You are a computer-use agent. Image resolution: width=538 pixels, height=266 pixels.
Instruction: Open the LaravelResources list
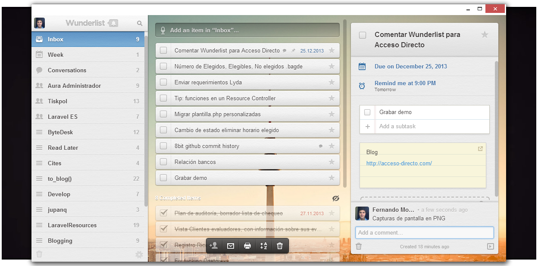pyautogui.click(x=88, y=225)
